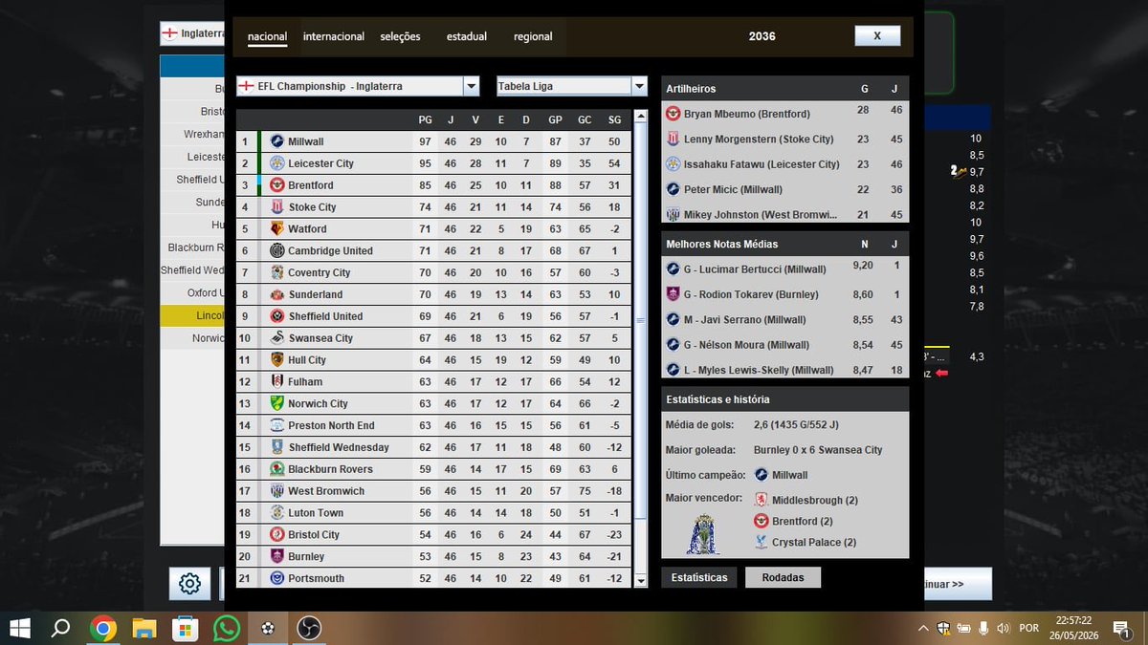Click the Coventry City crest in the table
1148x645 pixels.
[x=277, y=272]
